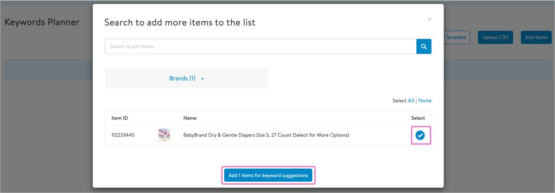Click the magnifier search icon button

[x=424, y=46]
